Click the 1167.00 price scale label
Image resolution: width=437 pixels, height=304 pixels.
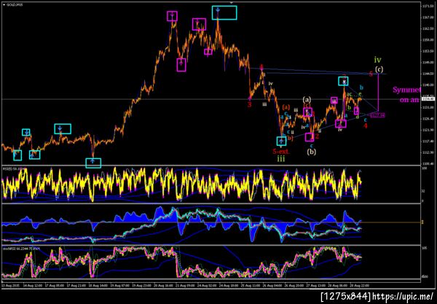[428, 17]
